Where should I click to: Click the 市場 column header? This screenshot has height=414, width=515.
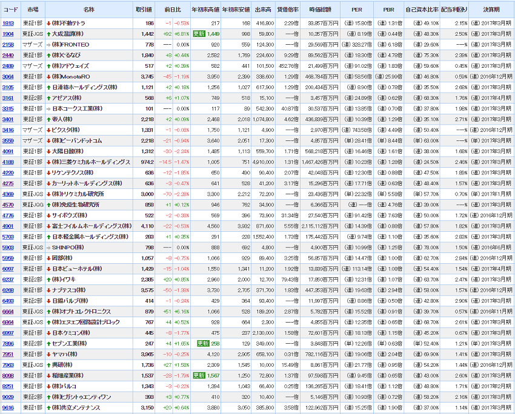coord(33,10)
